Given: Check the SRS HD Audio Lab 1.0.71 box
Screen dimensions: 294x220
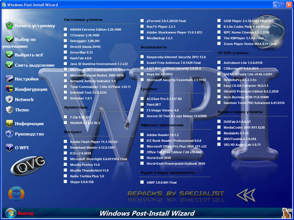Looking at the screenshot, I should (219, 144).
